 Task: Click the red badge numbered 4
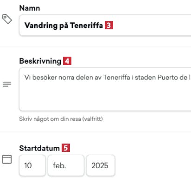coord(67,61)
